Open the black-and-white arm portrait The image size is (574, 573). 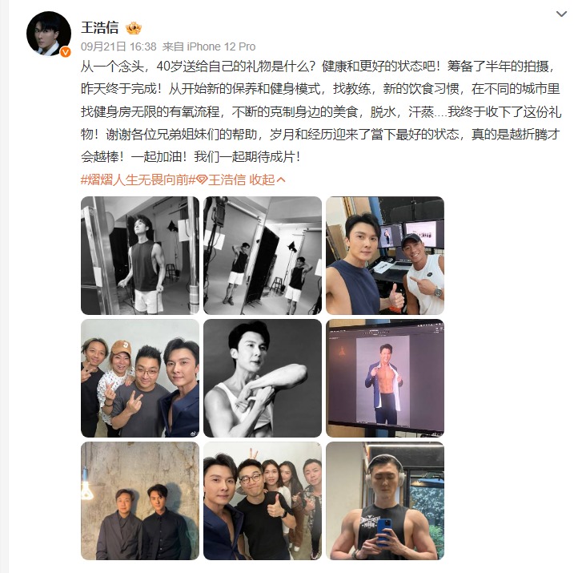coord(263,378)
